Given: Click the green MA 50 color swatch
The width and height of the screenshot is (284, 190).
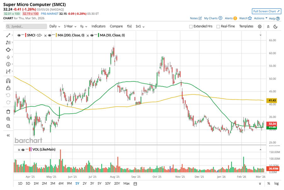Looking at the screenshot, I should pos(99,35).
